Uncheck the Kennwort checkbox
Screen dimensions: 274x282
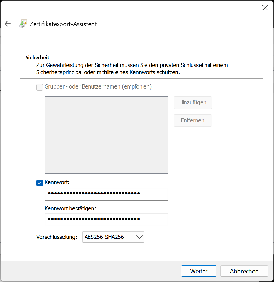40,183
